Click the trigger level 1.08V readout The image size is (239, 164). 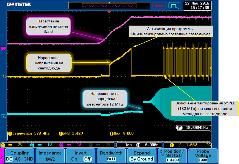[191, 145]
